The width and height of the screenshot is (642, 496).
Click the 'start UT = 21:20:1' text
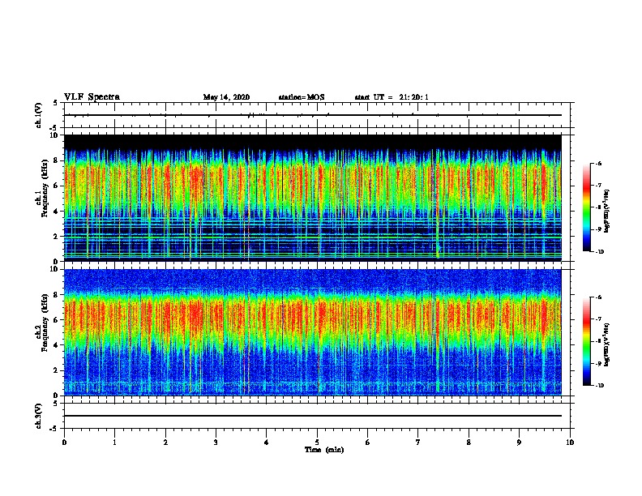pyautogui.click(x=392, y=97)
